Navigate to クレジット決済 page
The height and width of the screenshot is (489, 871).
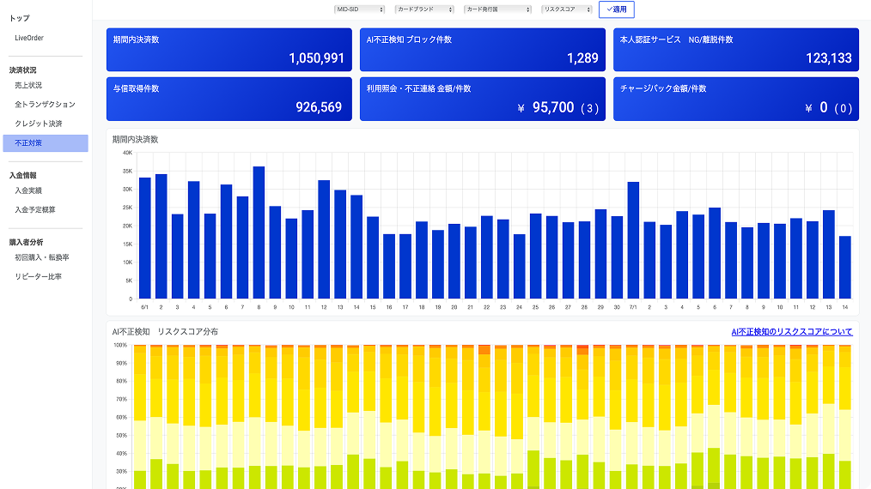pos(39,124)
